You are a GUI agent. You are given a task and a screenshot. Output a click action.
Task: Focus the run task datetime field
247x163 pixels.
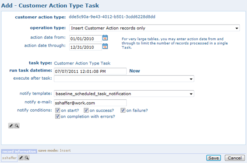pyautogui.click(x=90, y=71)
